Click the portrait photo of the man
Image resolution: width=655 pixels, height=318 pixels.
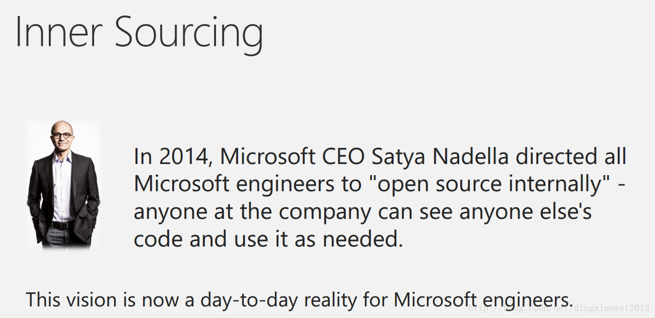click(x=63, y=185)
